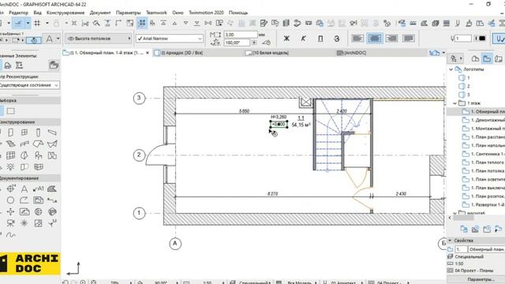Image resolution: width=505 pixels, height=284 pixels.
Task: Select the Door tool in toolbox
Action: pyautogui.click(x=10, y=133)
